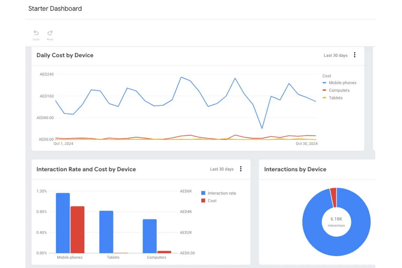Click the Tablets x-axis label on bar chart
Image resolution: width=402 pixels, height=268 pixels.
pyautogui.click(x=113, y=258)
